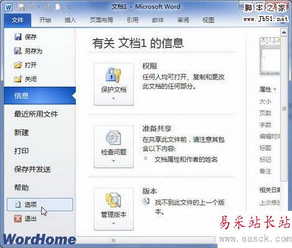Viewport: 292px width, 248px height.
Task: Click the red 退出 exit icon
Action: (x=18, y=218)
